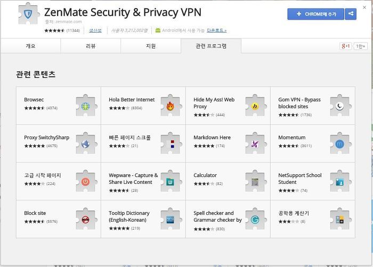
Task: Switch to the 개요 tab
Action: coord(31,46)
